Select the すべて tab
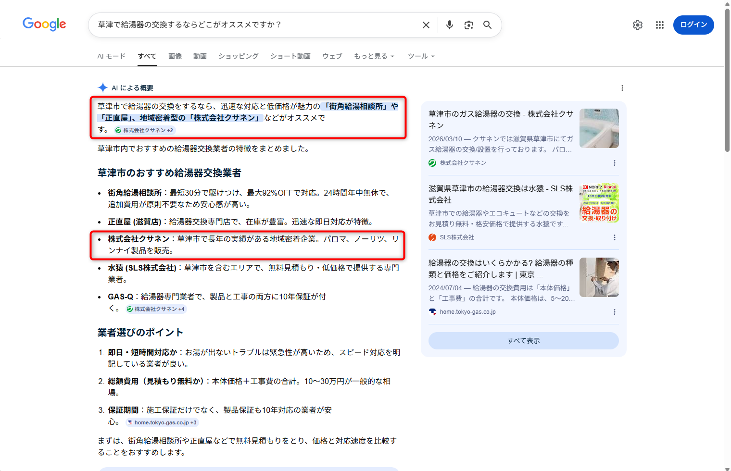This screenshot has height=471, width=731. [147, 56]
